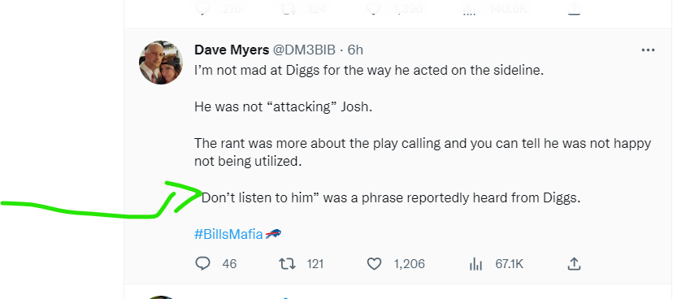Screen dimensions: 686x299
Task: Click the 46 replies count
Action: click(229, 264)
